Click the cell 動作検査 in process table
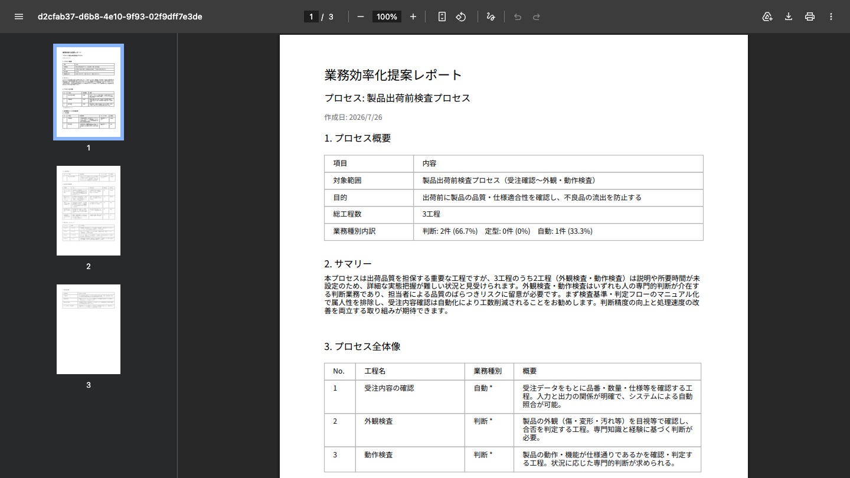Image resolution: width=850 pixels, height=478 pixels. pos(410,459)
